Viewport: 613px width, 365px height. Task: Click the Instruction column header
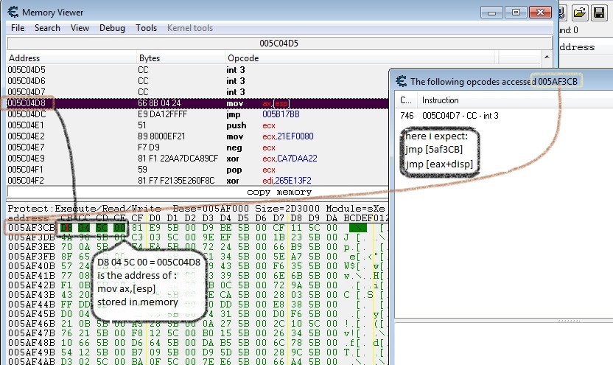441,100
